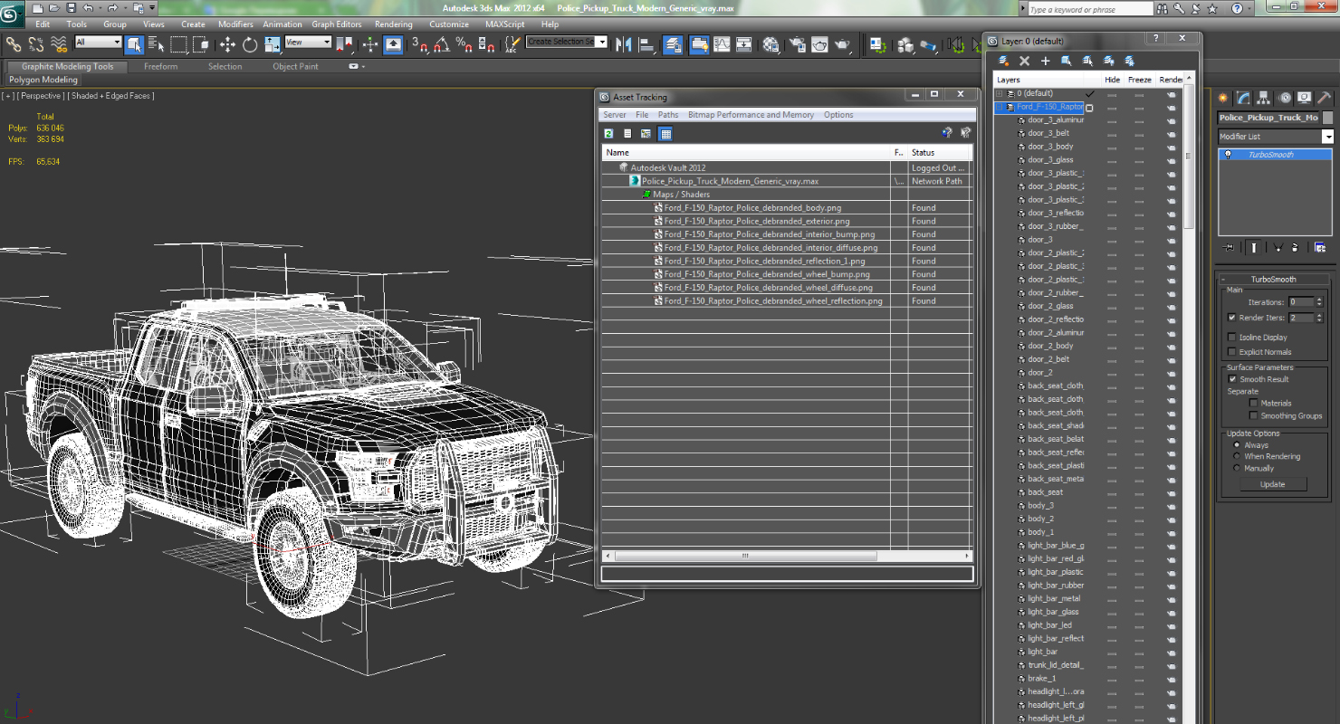
Task: Create new layer in Layer dialog
Action: coord(1003,61)
